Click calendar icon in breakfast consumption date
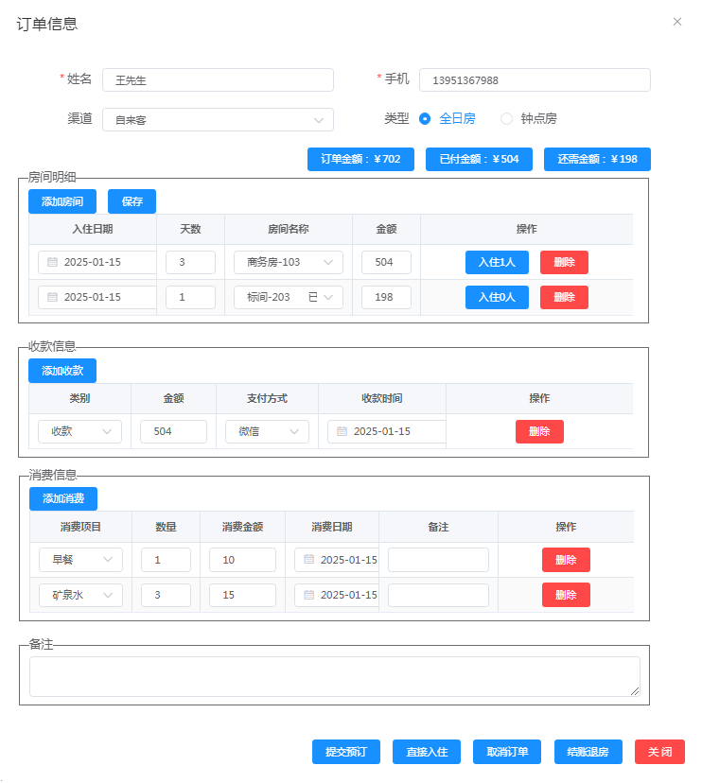The height and width of the screenshot is (783, 702). (x=308, y=560)
